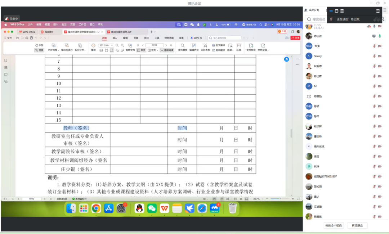This screenshot has height=234, width=389.
Task: Enable 单页 single page view
Action: (x=141, y=50)
